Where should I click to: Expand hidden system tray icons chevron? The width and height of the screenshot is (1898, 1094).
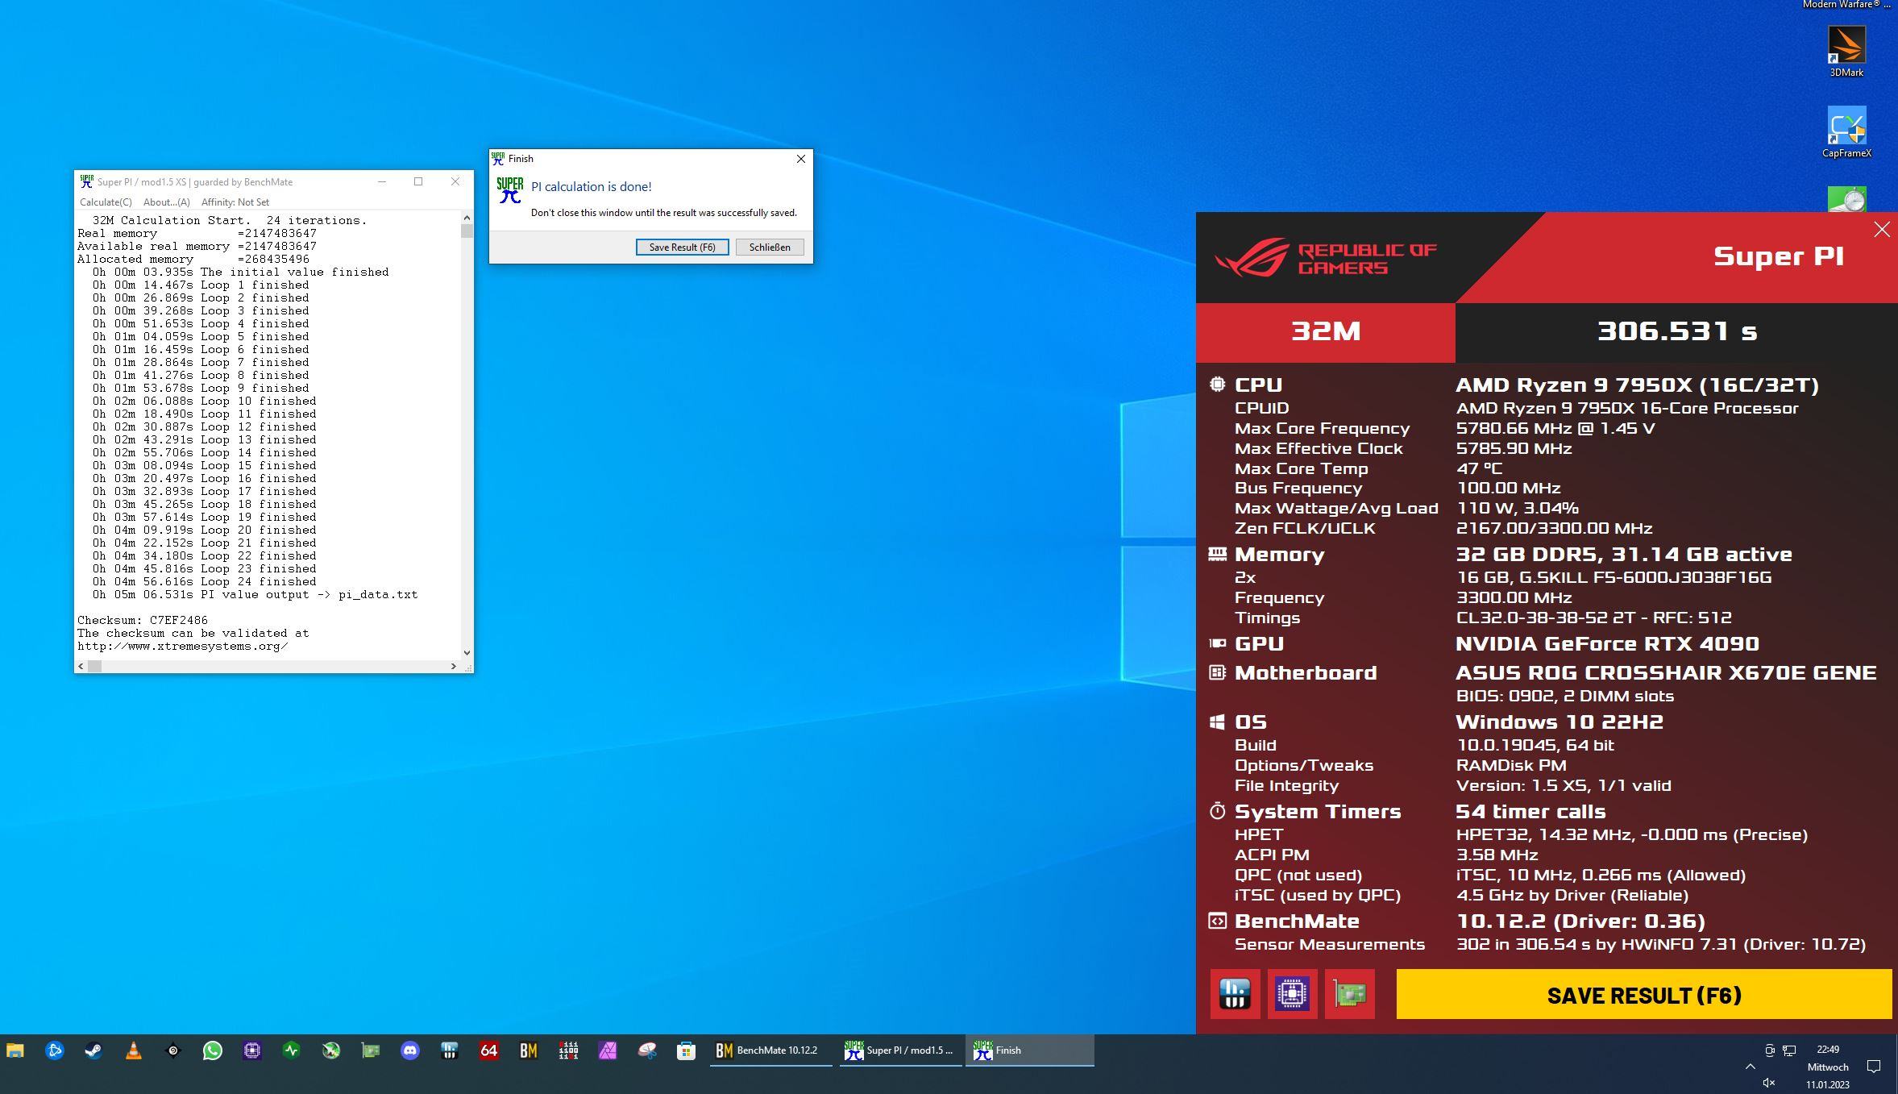(1750, 1067)
